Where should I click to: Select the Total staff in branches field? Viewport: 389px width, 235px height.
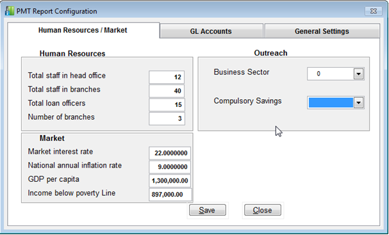[x=167, y=91]
